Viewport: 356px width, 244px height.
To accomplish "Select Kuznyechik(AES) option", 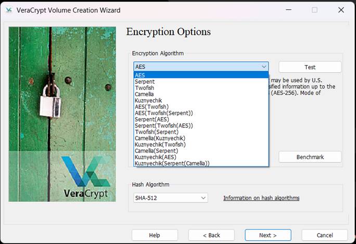I will point(201,157).
